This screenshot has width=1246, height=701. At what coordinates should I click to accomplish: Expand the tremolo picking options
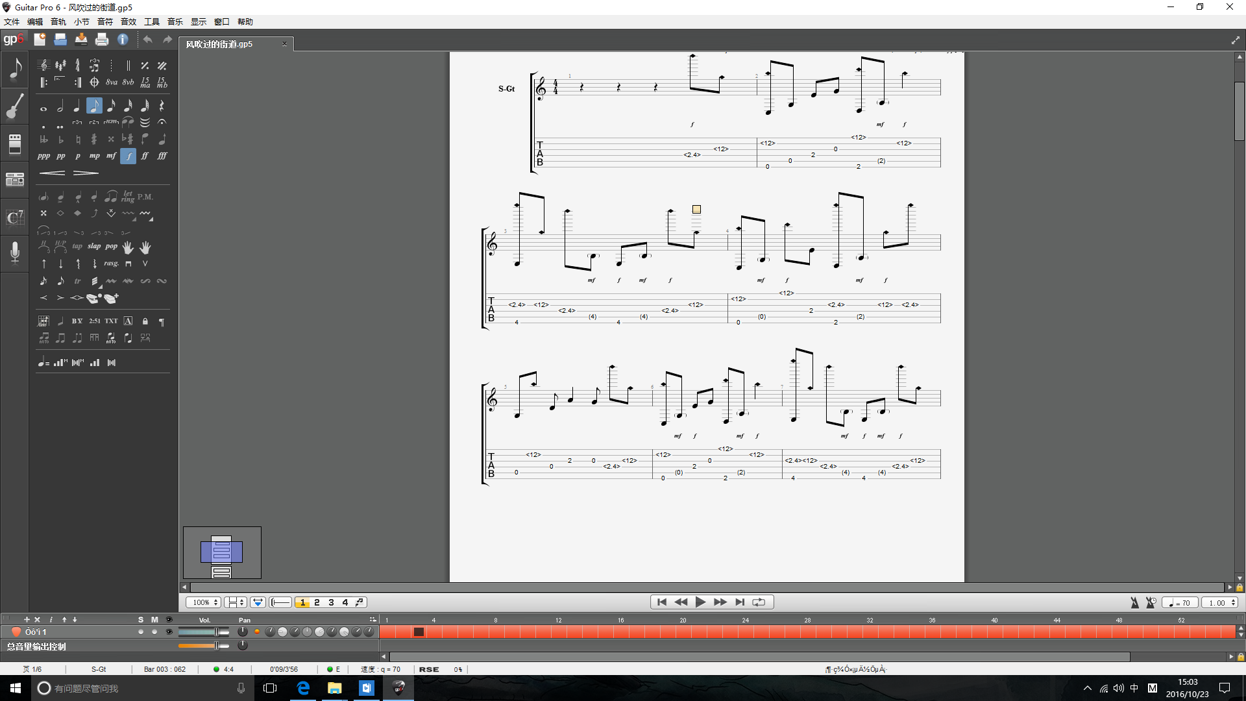[x=100, y=286]
